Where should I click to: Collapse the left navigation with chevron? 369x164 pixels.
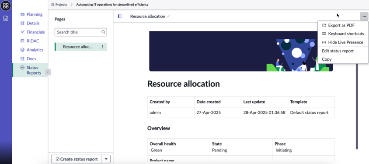pyautogui.click(x=48, y=72)
